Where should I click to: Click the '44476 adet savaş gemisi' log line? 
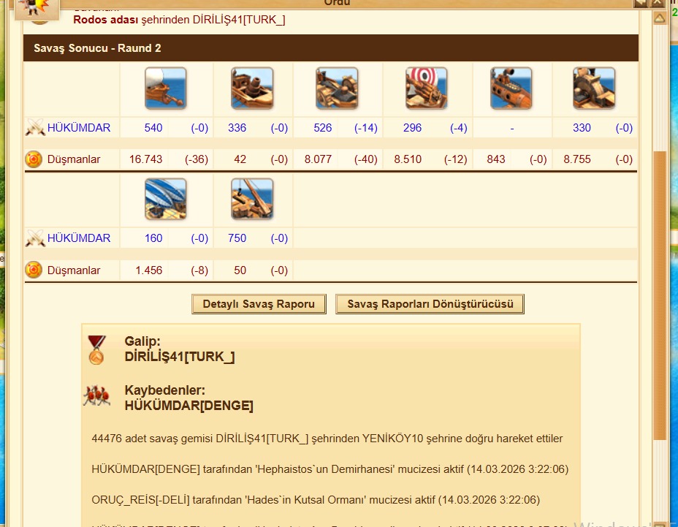(327, 439)
